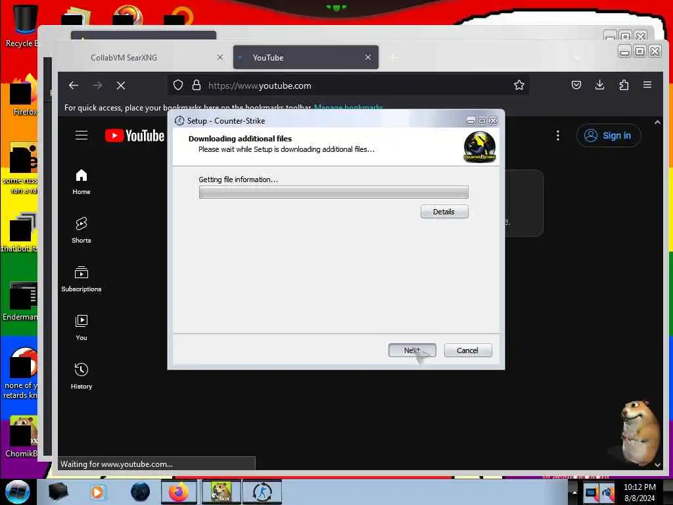
Task: Click YouTube Sign in button
Action: coord(609,135)
